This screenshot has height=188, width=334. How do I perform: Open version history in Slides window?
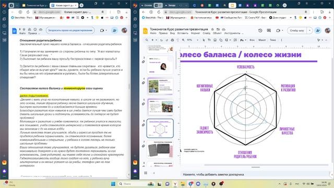point(260,30)
